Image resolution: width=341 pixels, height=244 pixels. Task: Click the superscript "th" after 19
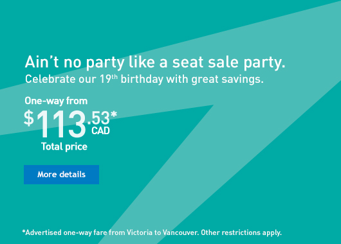pos(115,76)
